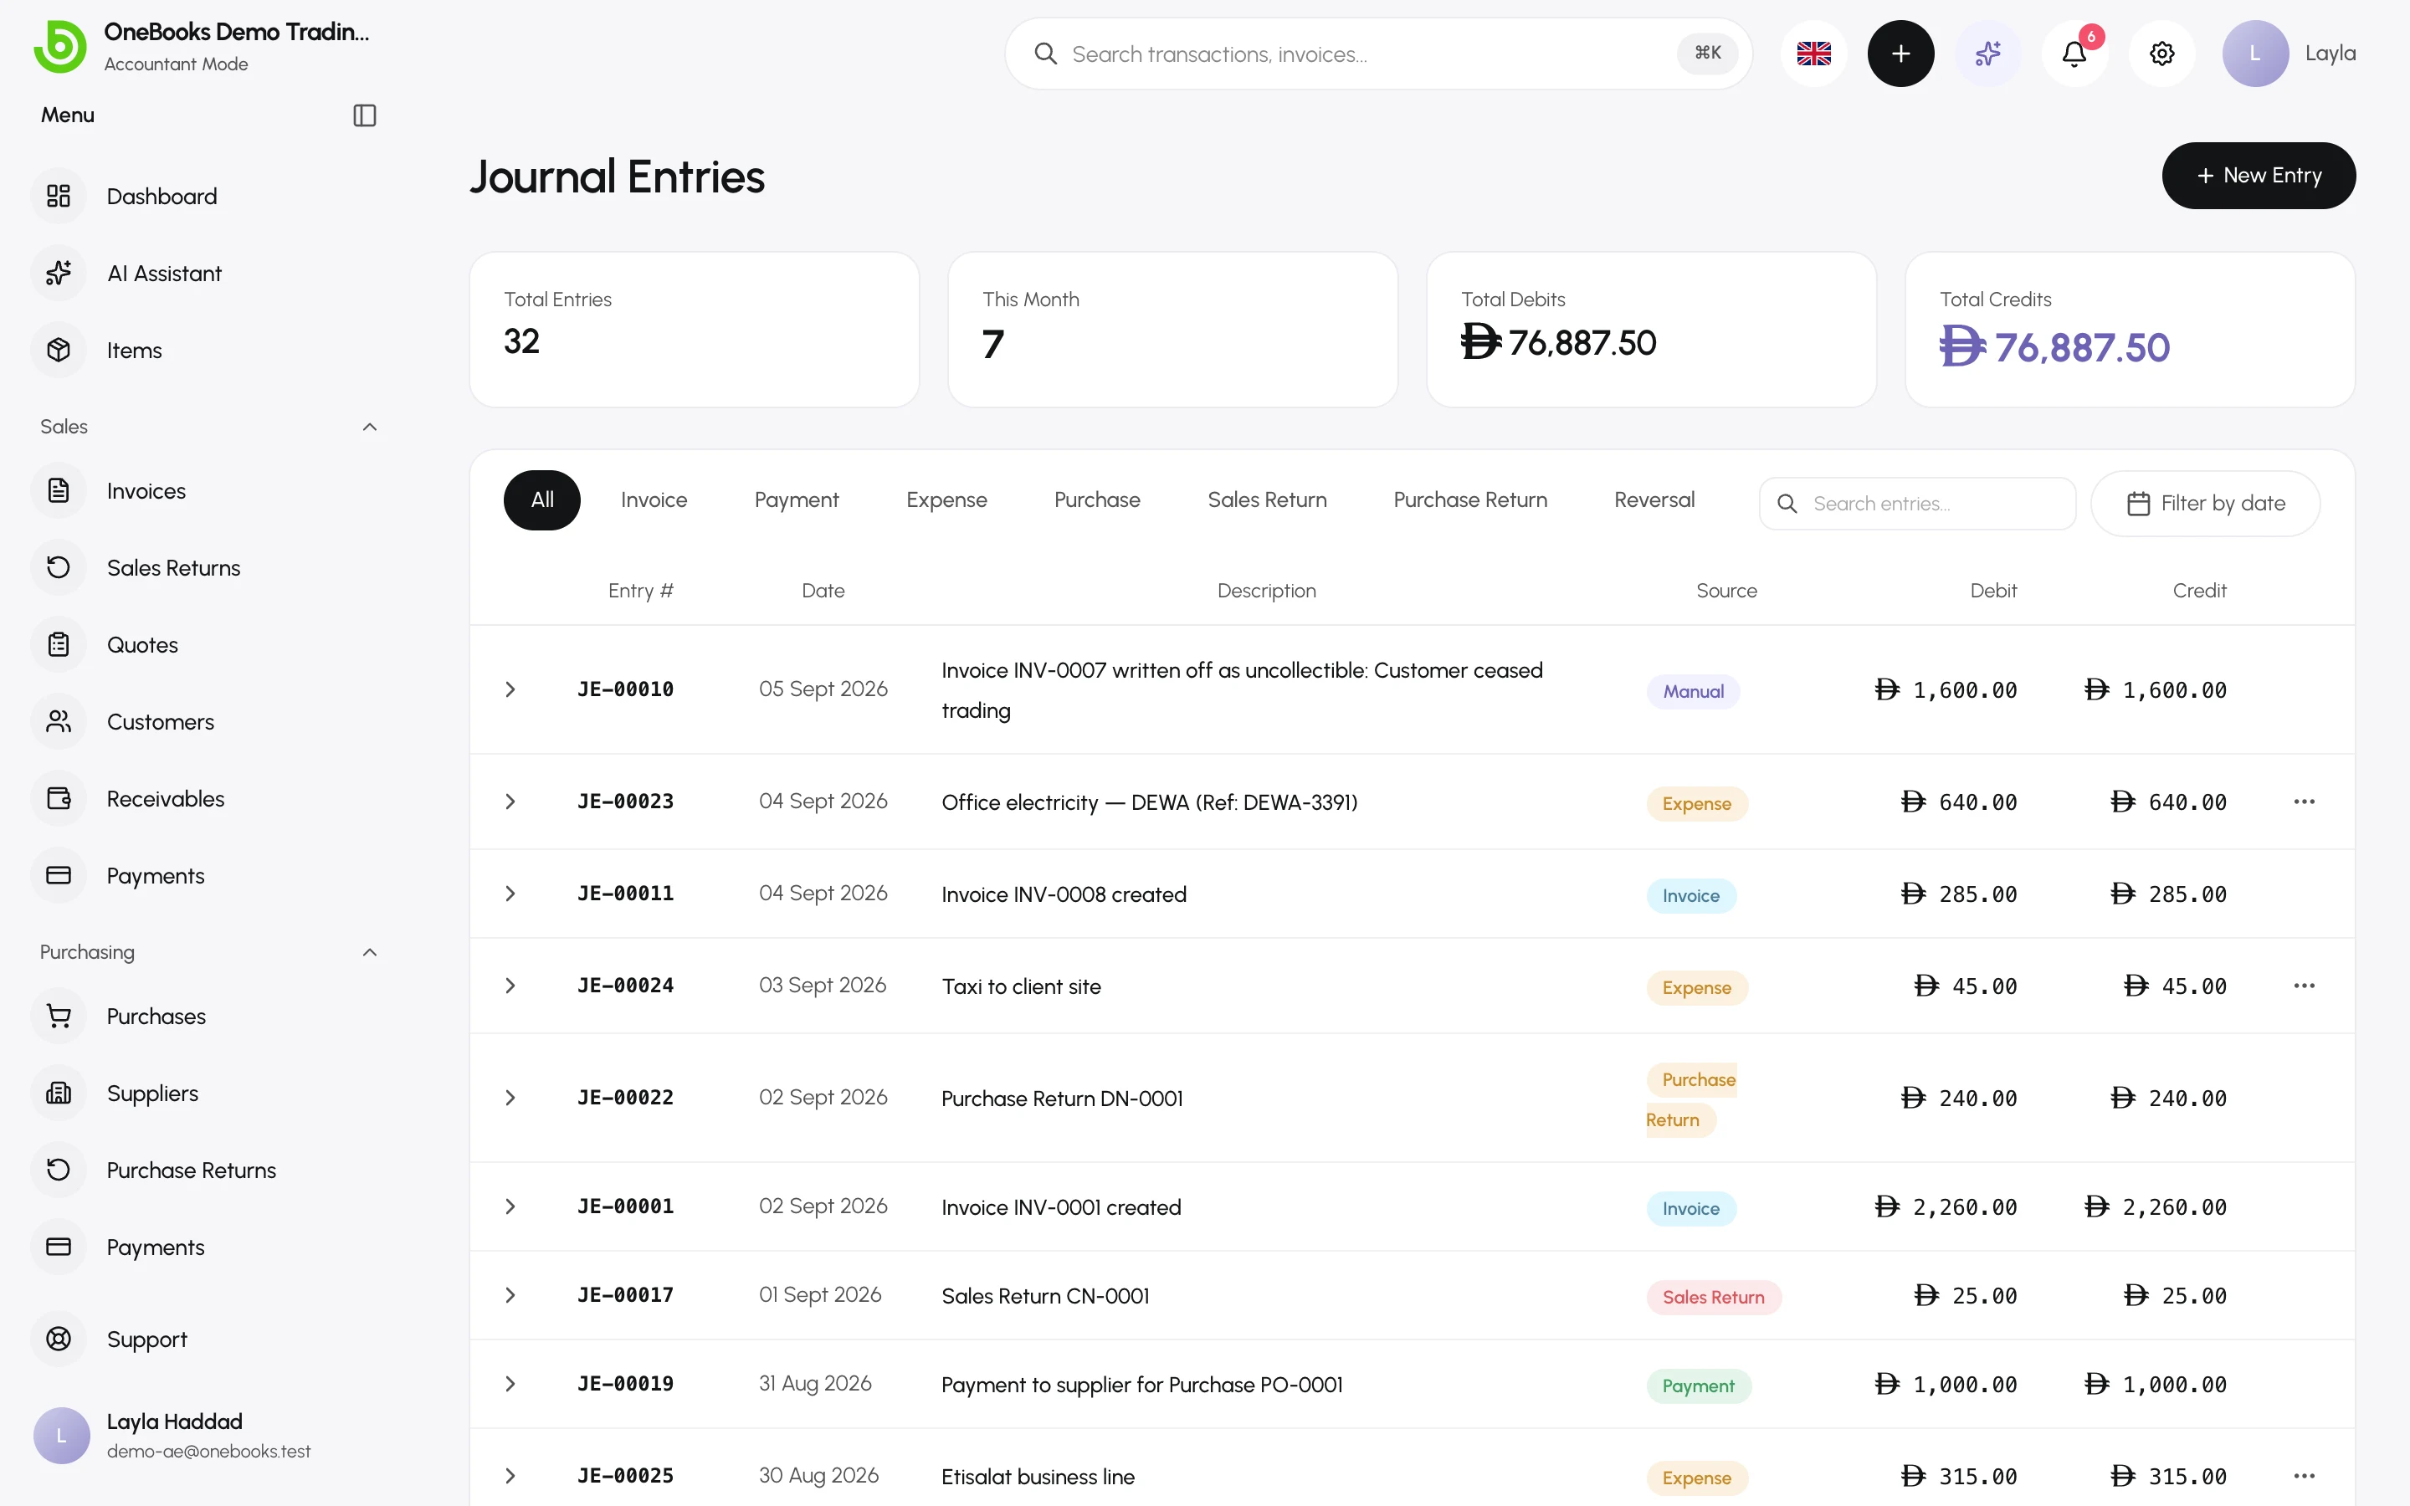Expand journal entry JE-00010
Image resolution: width=2410 pixels, height=1506 pixels.
(x=510, y=689)
